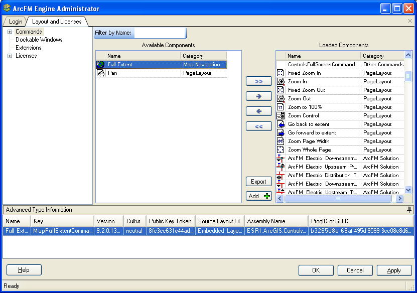Viewport: 417px width, 293px height.
Task: Click the Loaded Components vertical scrollbar thumb
Action: coord(408,77)
